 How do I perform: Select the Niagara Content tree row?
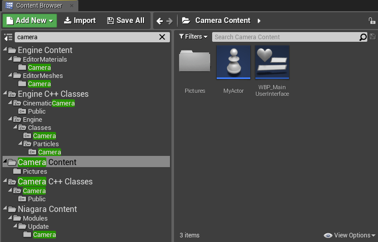[47, 209]
